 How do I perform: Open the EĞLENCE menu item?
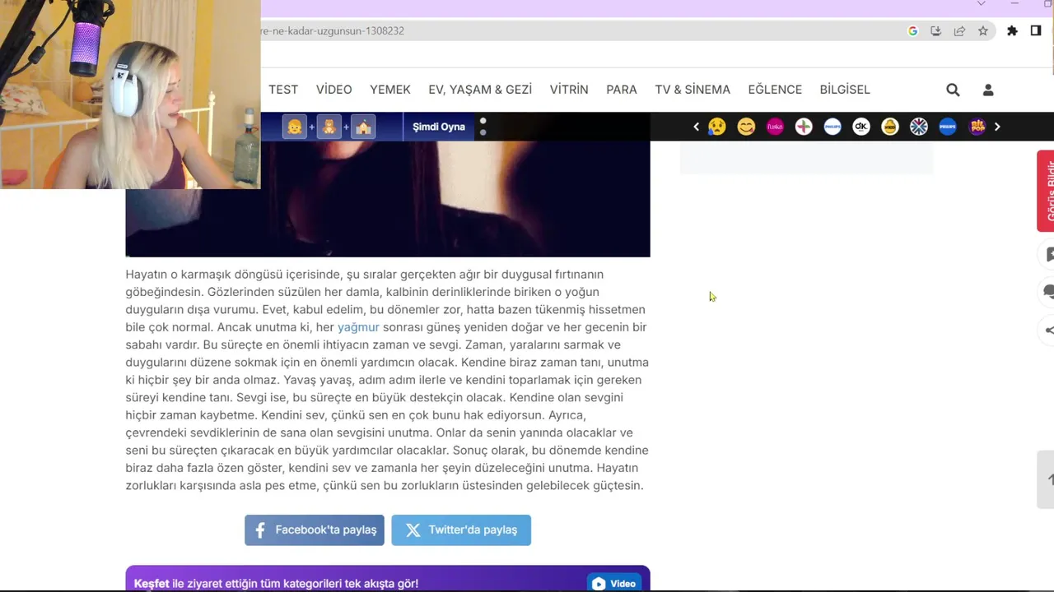[x=775, y=90]
